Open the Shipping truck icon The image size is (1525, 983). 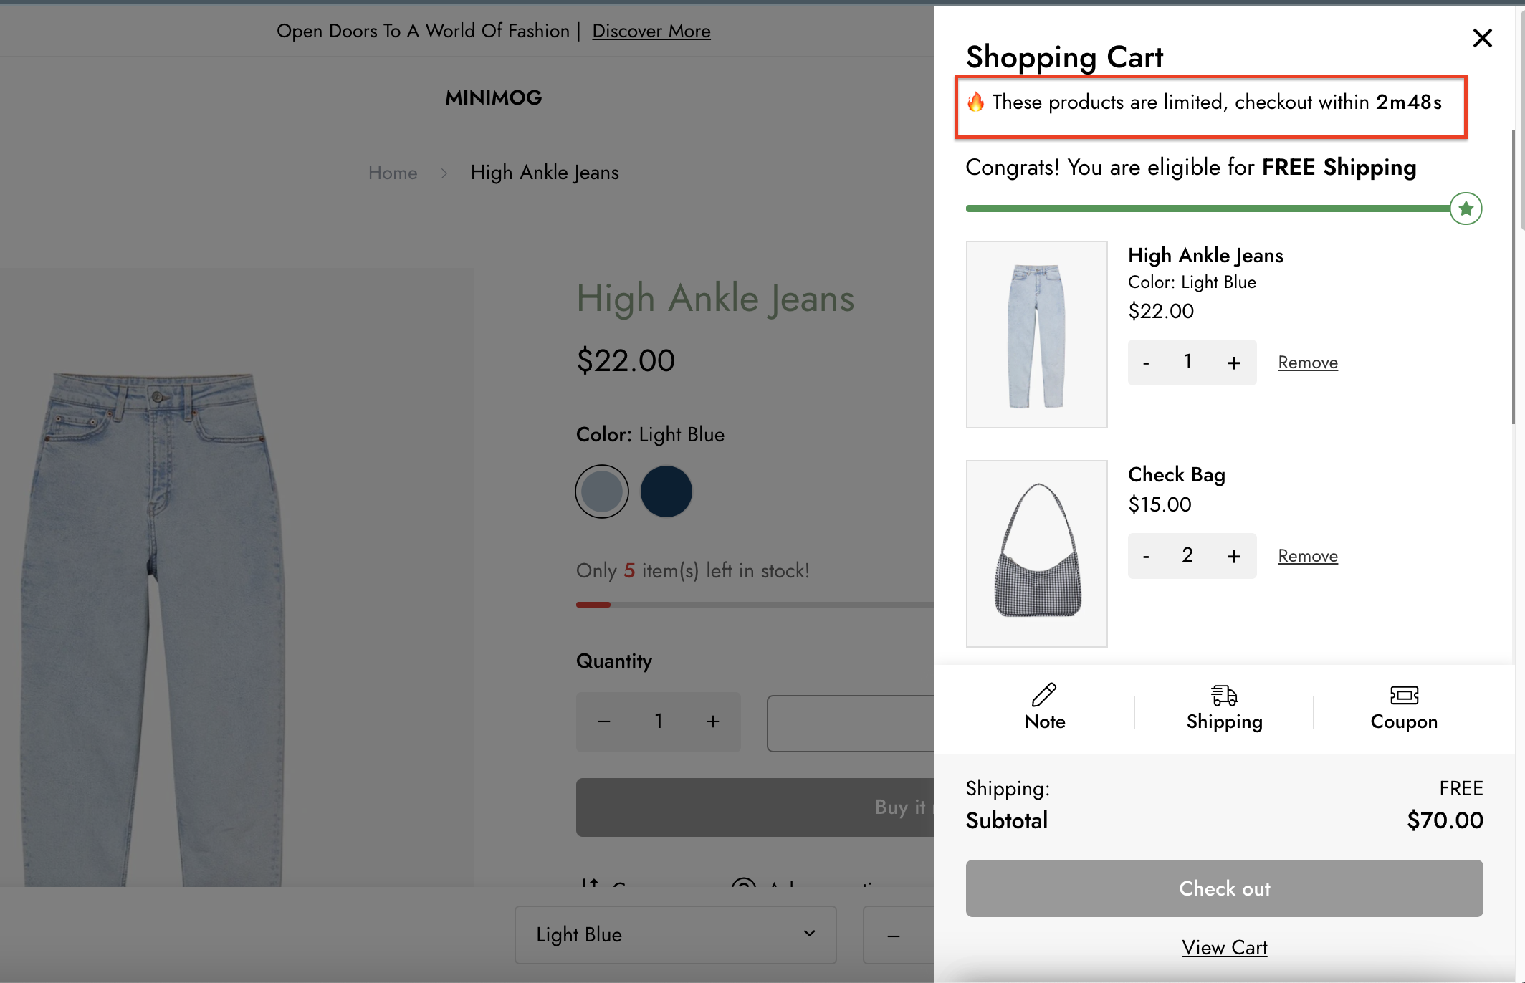1224,694
